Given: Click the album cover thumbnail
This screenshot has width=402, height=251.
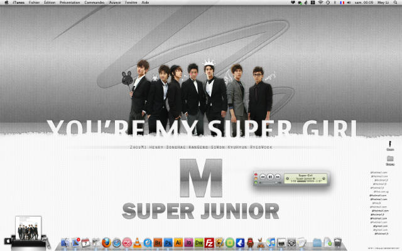Looking at the screenshot, I should pos(28,228).
